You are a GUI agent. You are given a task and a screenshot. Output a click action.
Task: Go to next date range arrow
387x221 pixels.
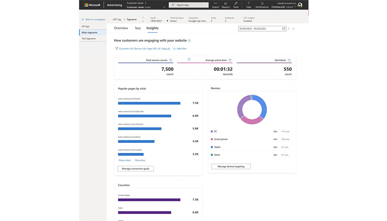(x=293, y=29)
